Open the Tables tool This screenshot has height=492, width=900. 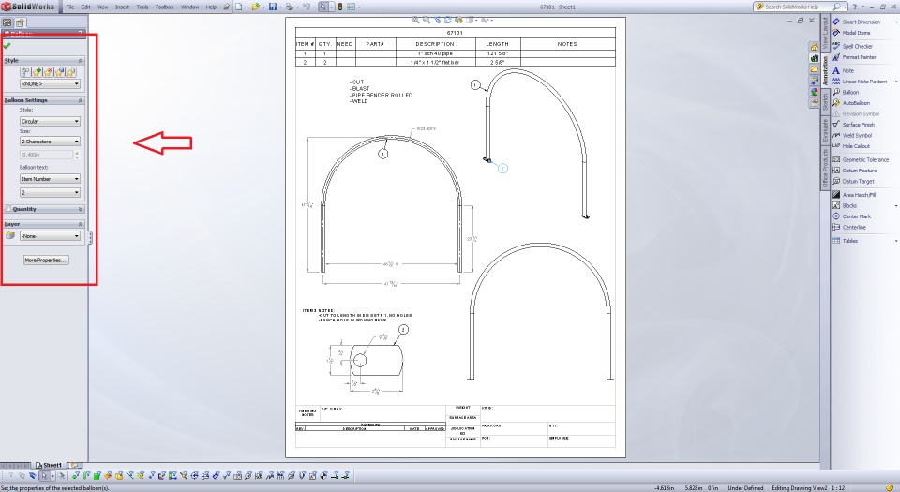point(846,241)
